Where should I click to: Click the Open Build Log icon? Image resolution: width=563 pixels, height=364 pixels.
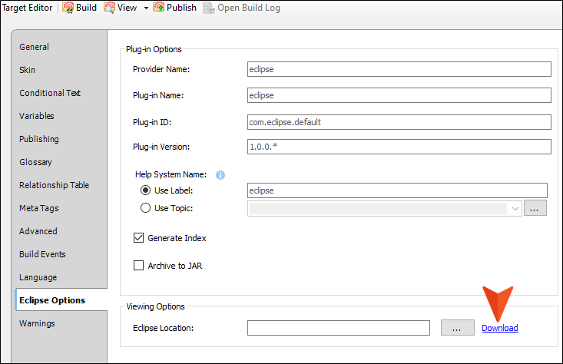pyautogui.click(x=209, y=8)
